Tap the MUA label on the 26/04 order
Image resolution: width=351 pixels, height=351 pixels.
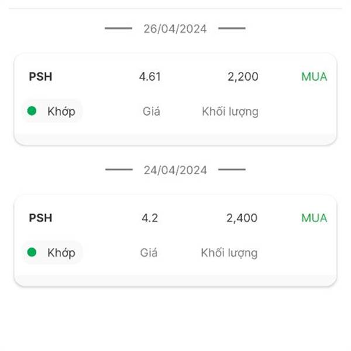click(x=314, y=77)
